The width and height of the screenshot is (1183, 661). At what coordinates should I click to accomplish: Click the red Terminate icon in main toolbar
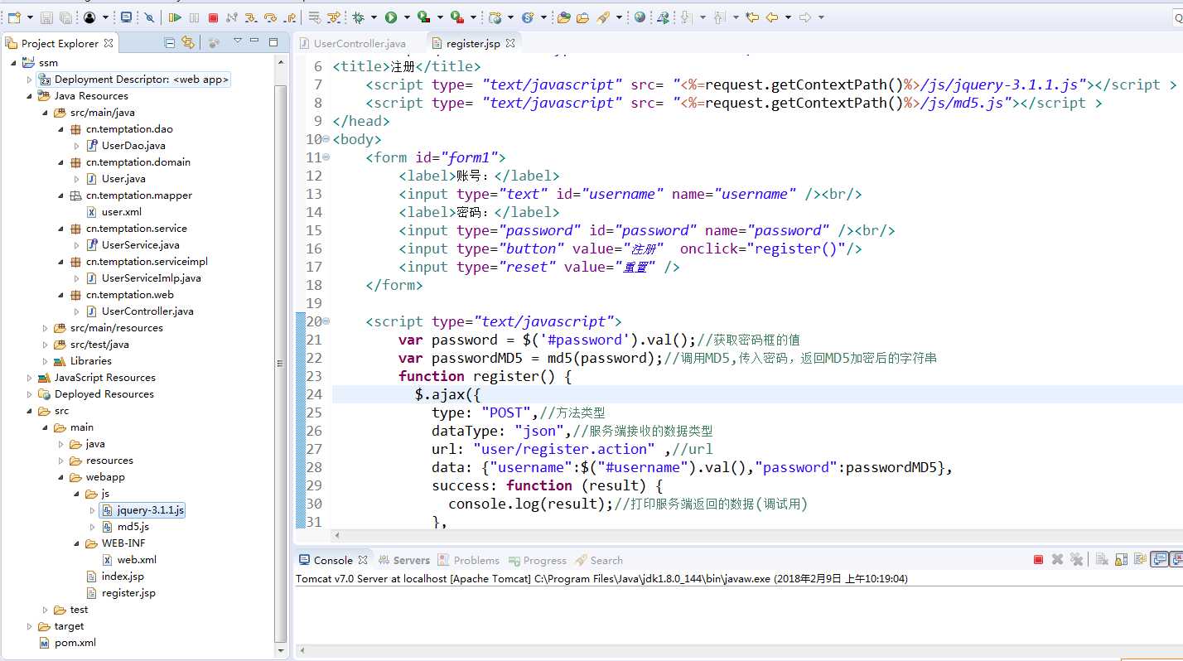pyautogui.click(x=213, y=17)
